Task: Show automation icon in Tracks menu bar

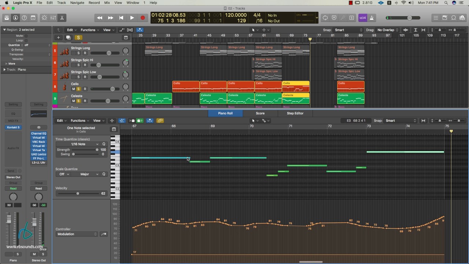Action: pyautogui.click(x=122, y=30)
